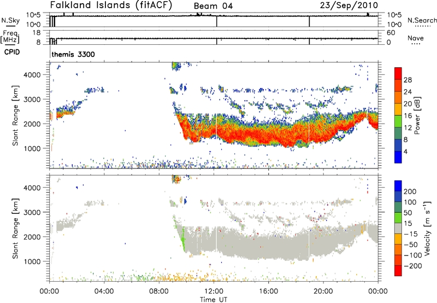Click the '60' Nave axis tick
Viewport: 437px width, 303px height.
tap(391, 33)
